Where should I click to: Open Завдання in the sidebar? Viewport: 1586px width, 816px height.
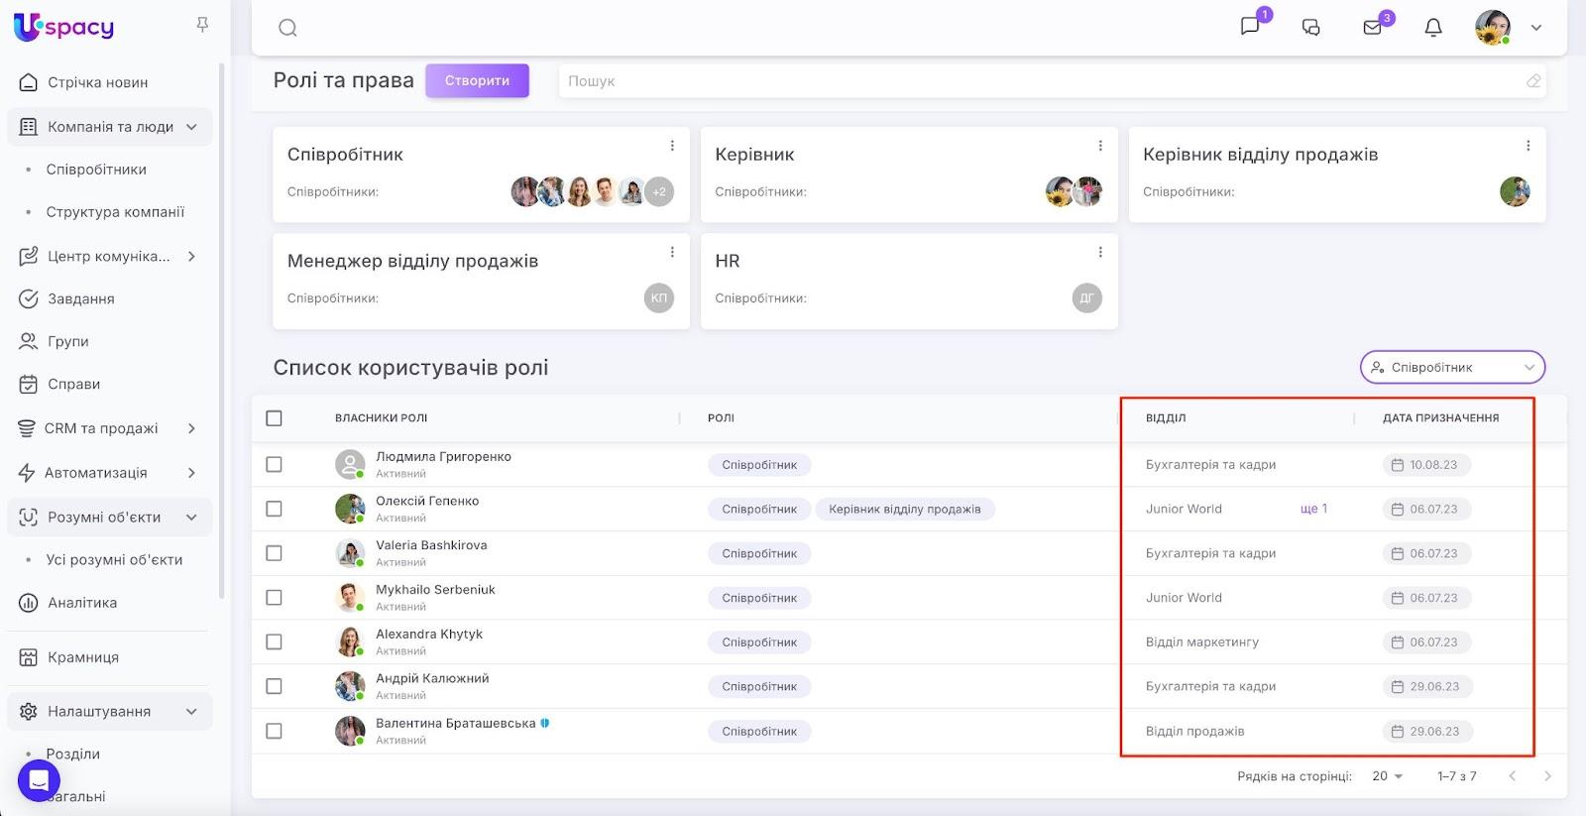80,298
